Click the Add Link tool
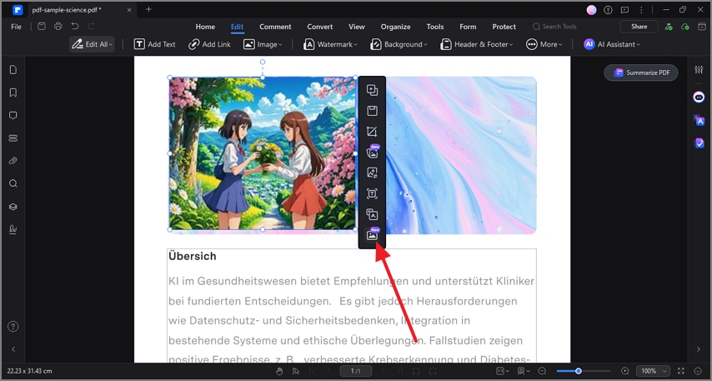Viewport: 712px width, 381px height. [x=209, y=44]
